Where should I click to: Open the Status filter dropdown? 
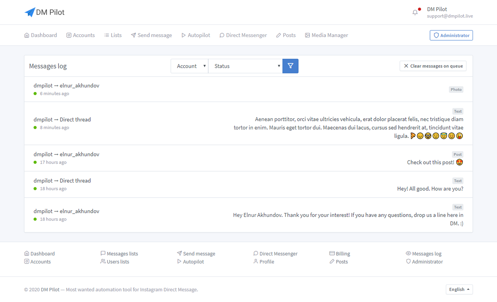click(245, 66)
